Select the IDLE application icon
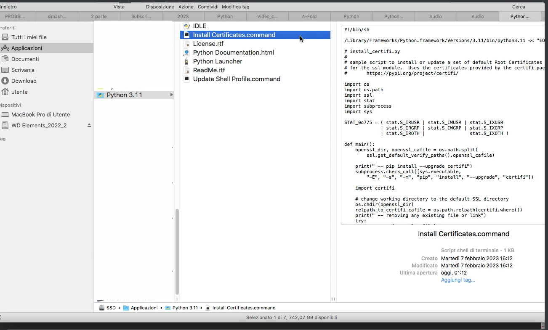The width and height of the screenshot is (548, 330). click(x=187, y=26)
